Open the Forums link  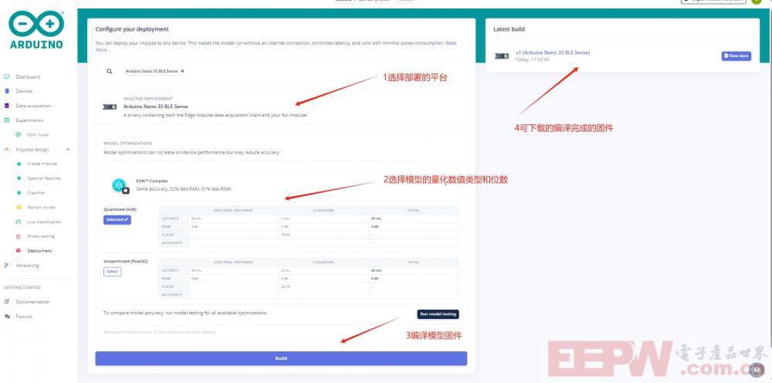24,317
